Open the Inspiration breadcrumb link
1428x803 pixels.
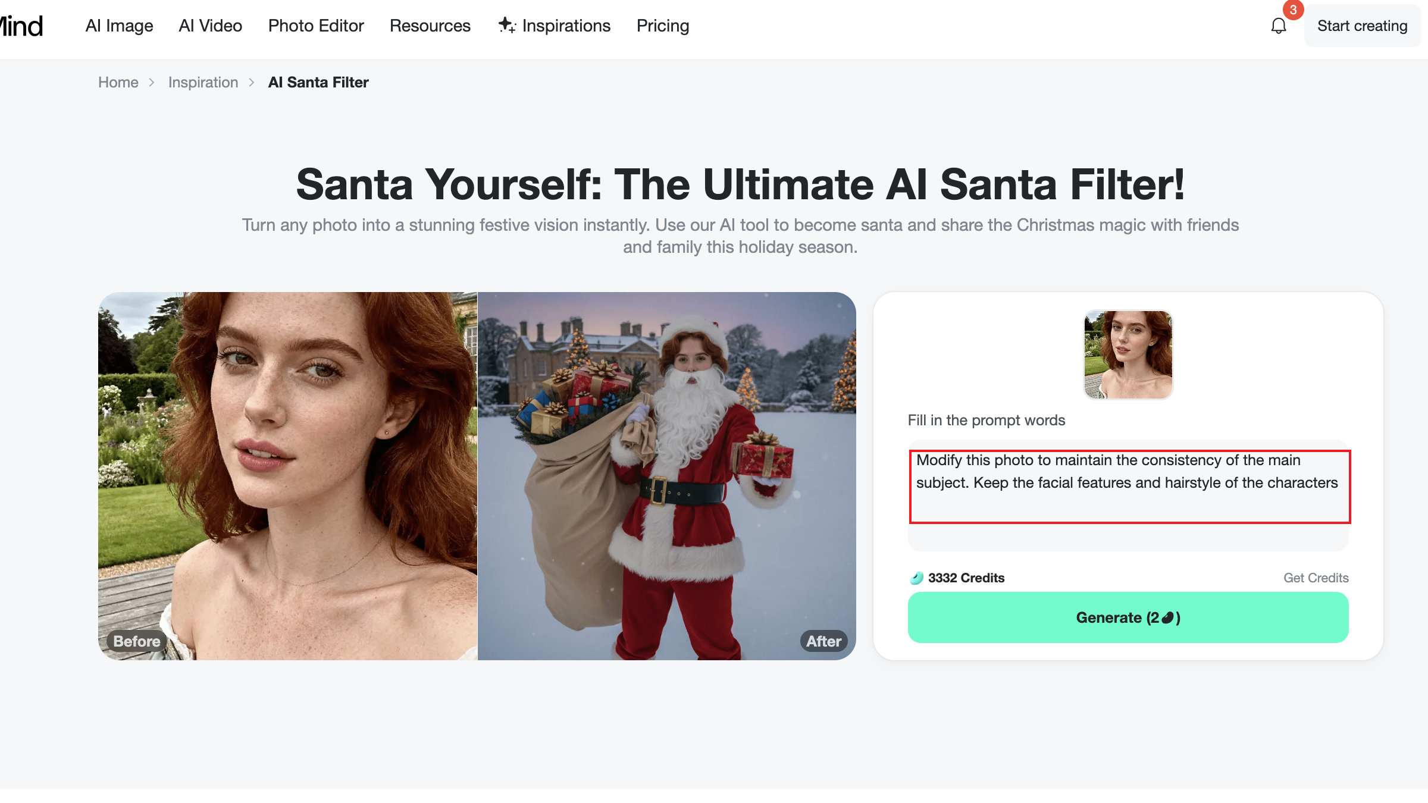tap(203, 83)
